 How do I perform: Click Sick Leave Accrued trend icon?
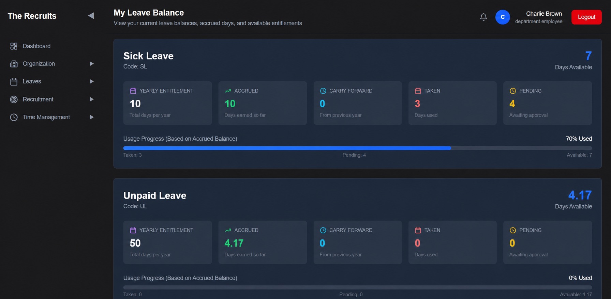pos(228,91)
